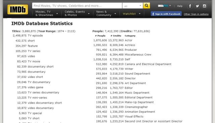
Task: Click the Producer category row
Action: coord(117,50)
